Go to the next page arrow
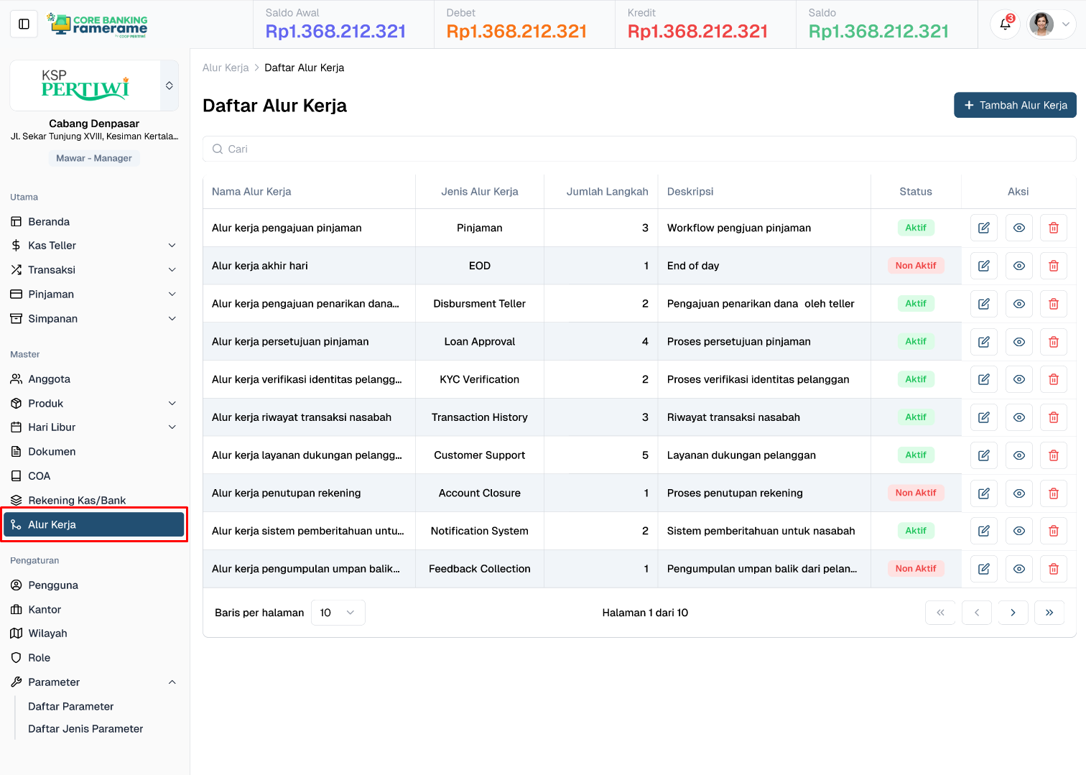Screen dimensions: 1086x775 pos(1013,613)
